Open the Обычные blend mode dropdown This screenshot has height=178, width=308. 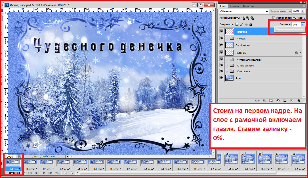(x=244, y=11)
